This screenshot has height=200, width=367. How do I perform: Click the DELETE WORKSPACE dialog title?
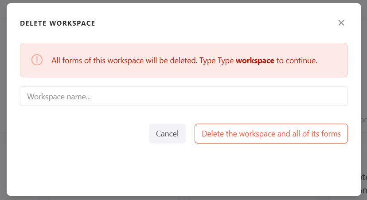[x=58, y=23]
